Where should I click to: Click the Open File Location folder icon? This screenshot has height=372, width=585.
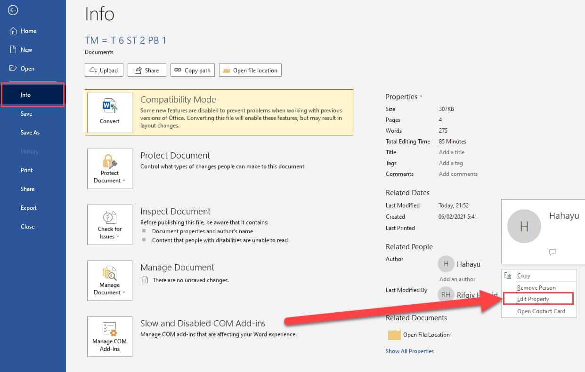pos(394,335)
